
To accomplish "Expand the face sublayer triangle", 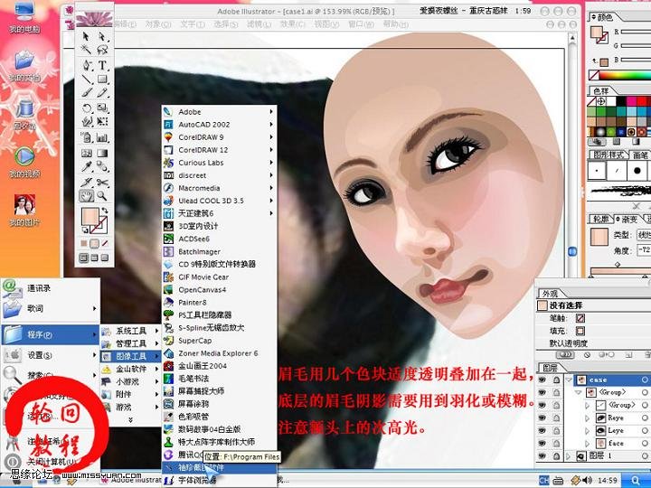I will point(587,443).
